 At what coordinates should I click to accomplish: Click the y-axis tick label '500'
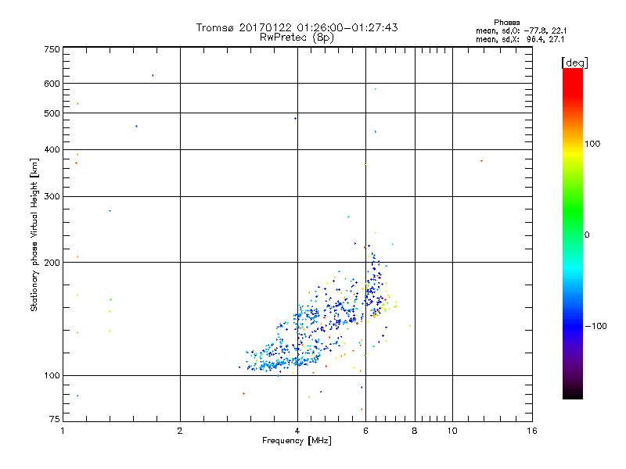click(x=52, y=113)
